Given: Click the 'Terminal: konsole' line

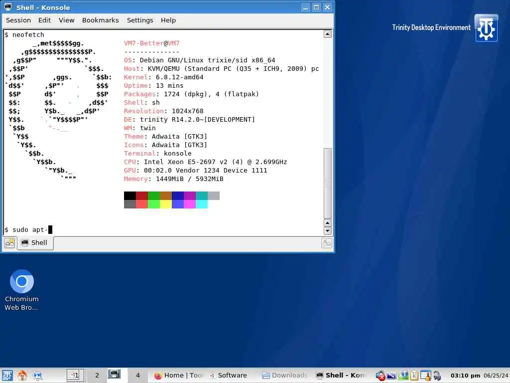Looking at the screenshot, I should tap(158, 153).
